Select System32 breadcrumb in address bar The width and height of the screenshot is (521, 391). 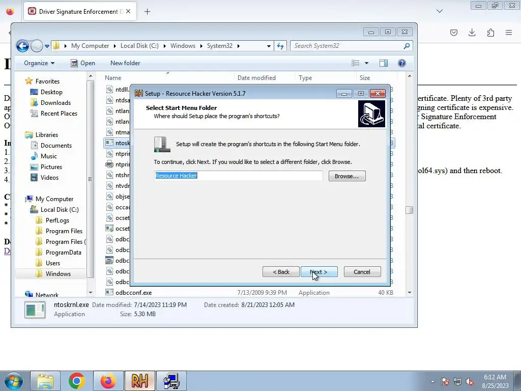220,46
